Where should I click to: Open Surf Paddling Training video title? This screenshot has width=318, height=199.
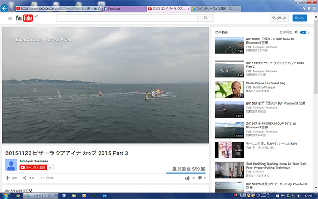(x=276, y=166)
